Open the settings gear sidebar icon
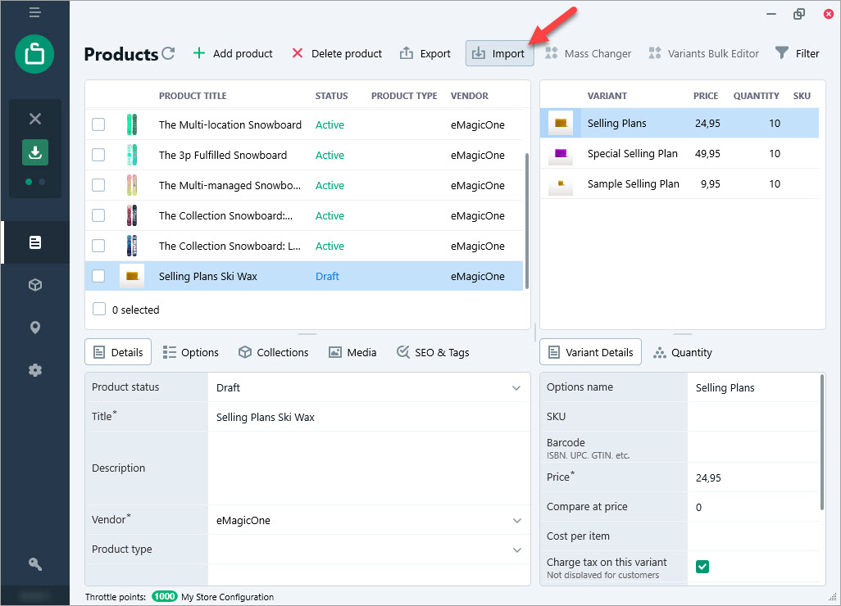 pos(35,369)
